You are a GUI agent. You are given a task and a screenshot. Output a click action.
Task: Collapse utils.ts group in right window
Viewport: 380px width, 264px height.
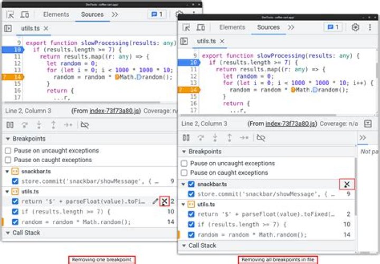184,205
